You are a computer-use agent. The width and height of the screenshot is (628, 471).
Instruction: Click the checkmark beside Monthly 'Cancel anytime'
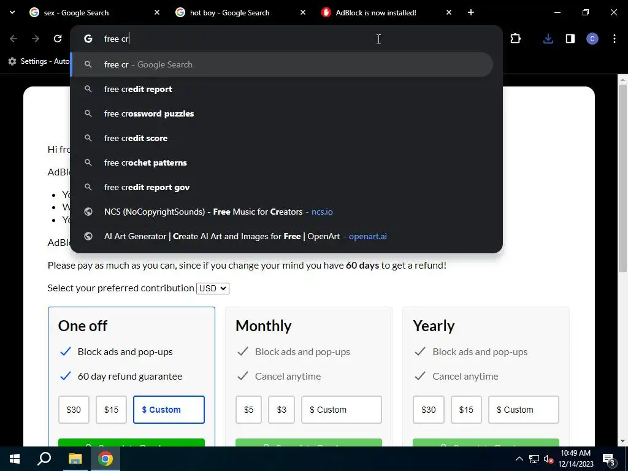243,376
